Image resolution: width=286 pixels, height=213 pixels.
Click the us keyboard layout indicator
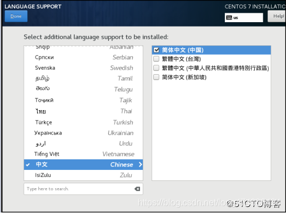(244, 18)
